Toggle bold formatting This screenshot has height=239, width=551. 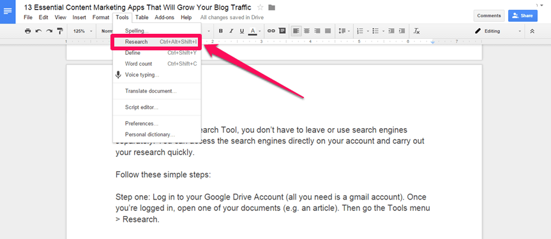[221, 31]
